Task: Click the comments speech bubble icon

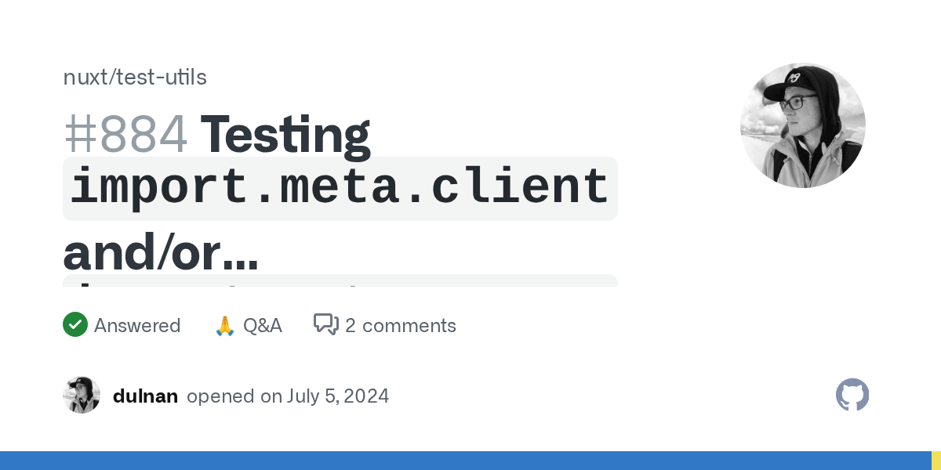Action: tap(325, 324)
